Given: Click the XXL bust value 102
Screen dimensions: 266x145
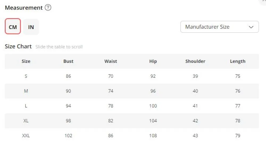Looking at the screenshot, I should point(68,136).
